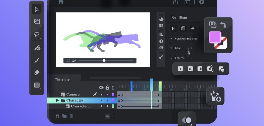Expand the Character folder layer
This screenshot has height=126, width=264.
(57, 100)
